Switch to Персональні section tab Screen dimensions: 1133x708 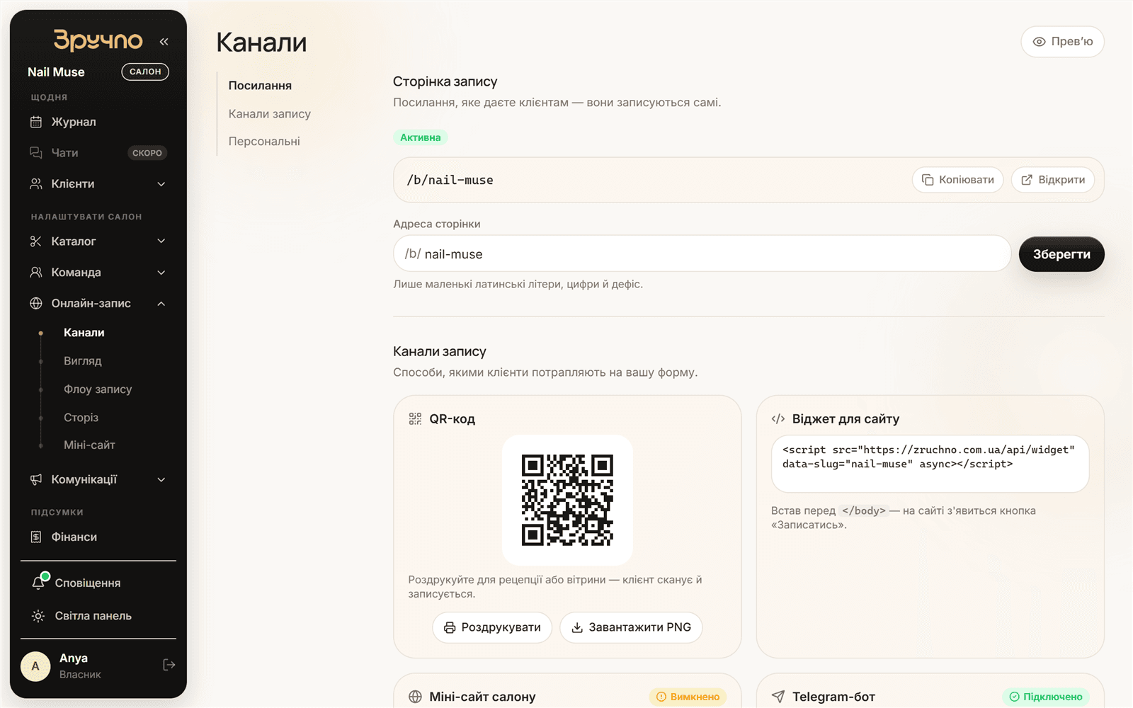point(264,142)
